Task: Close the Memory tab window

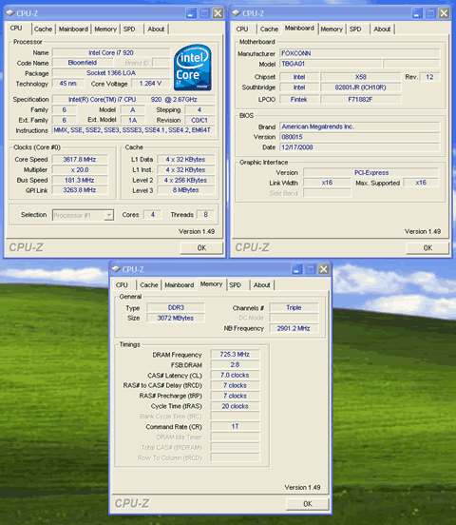Action: (324, 269)
